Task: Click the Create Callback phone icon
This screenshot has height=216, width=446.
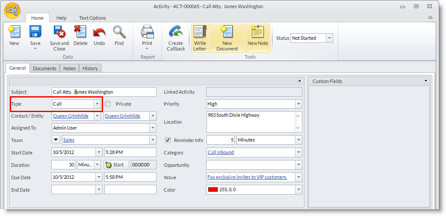Action: [x=176, y=33]
